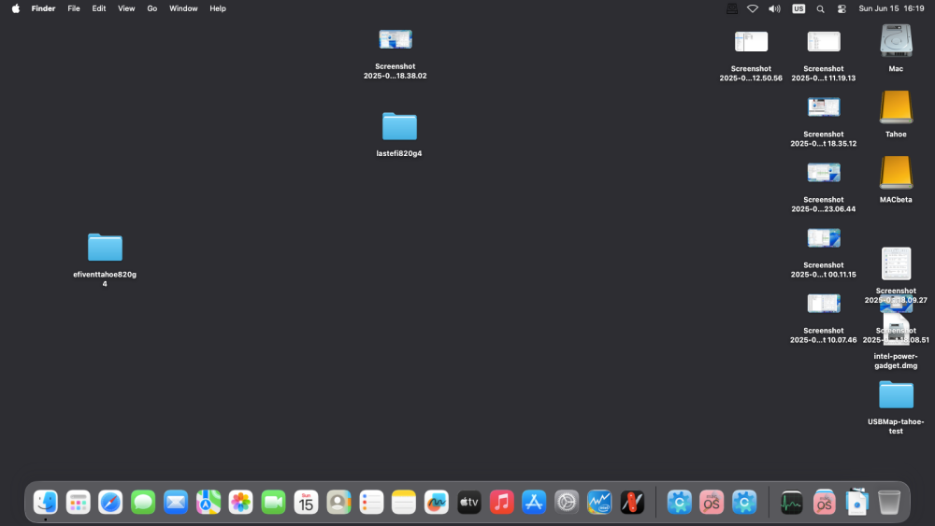Open Finder from the Dock

(x=46, y=502)
